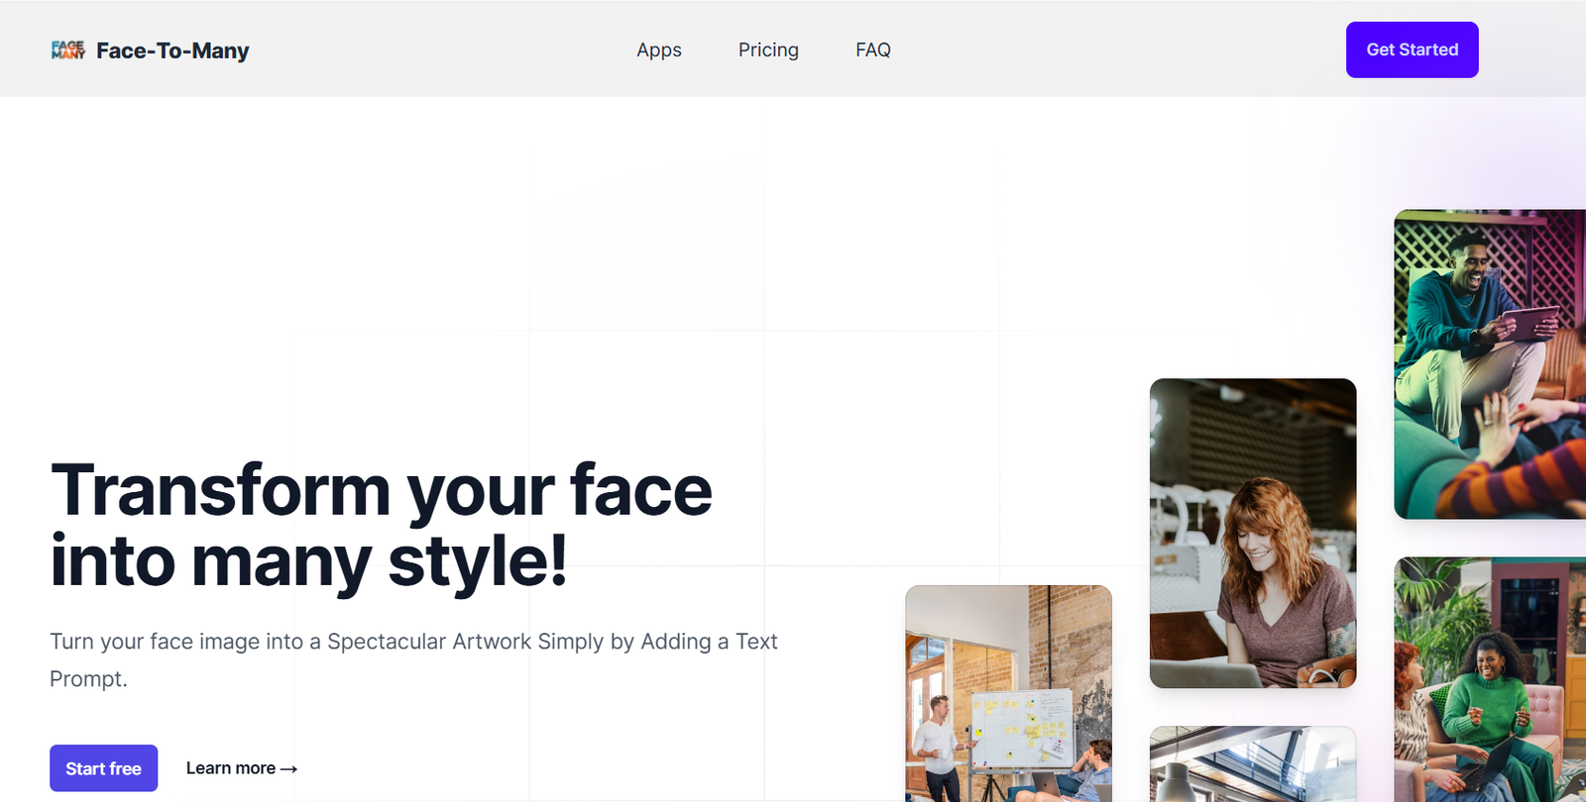
Task: Click the Face-To-Many colorful logo icon
Action: point(67,50)
